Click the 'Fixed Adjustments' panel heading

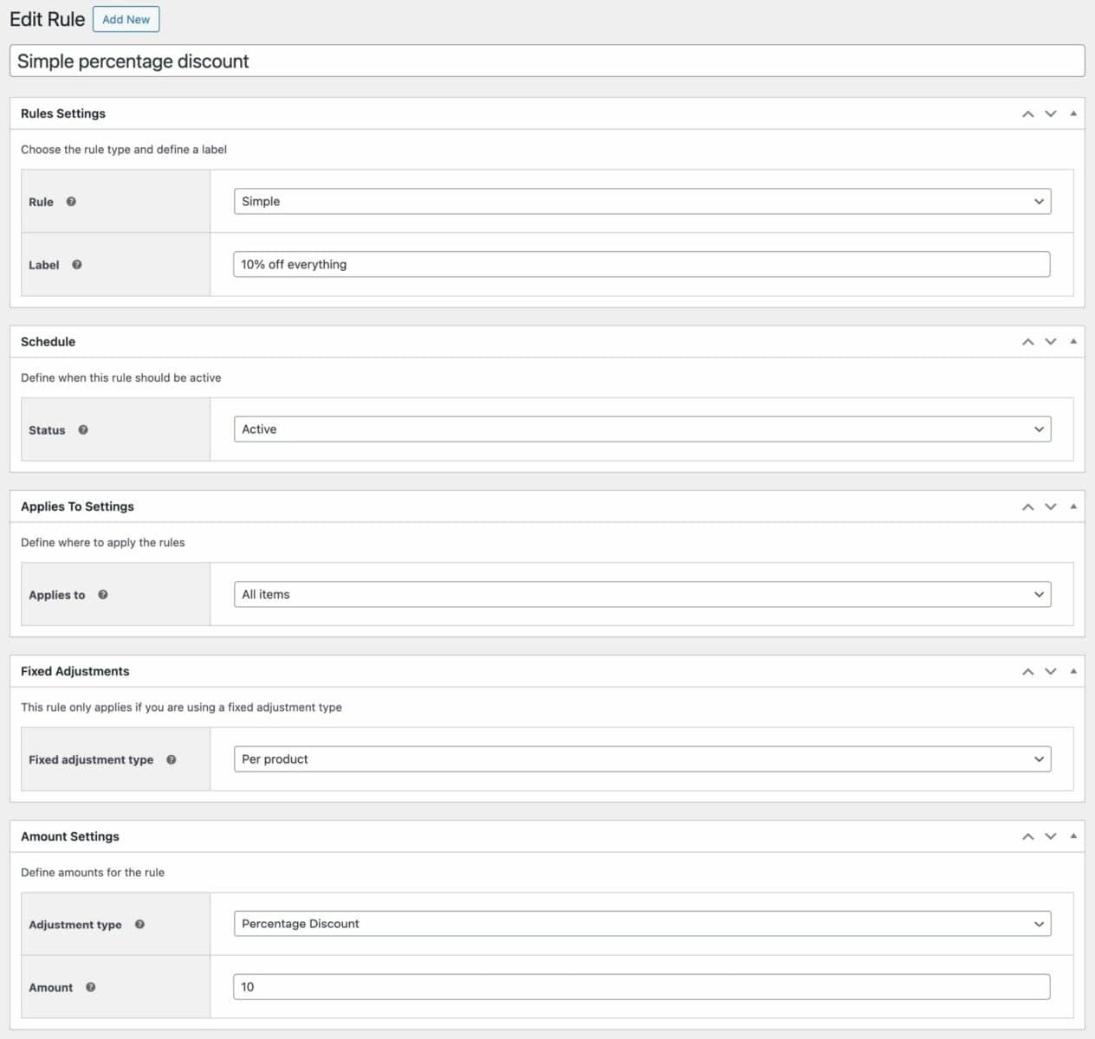click(x=75, y=671)
